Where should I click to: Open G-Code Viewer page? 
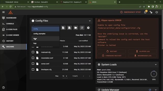coord(13,35)
